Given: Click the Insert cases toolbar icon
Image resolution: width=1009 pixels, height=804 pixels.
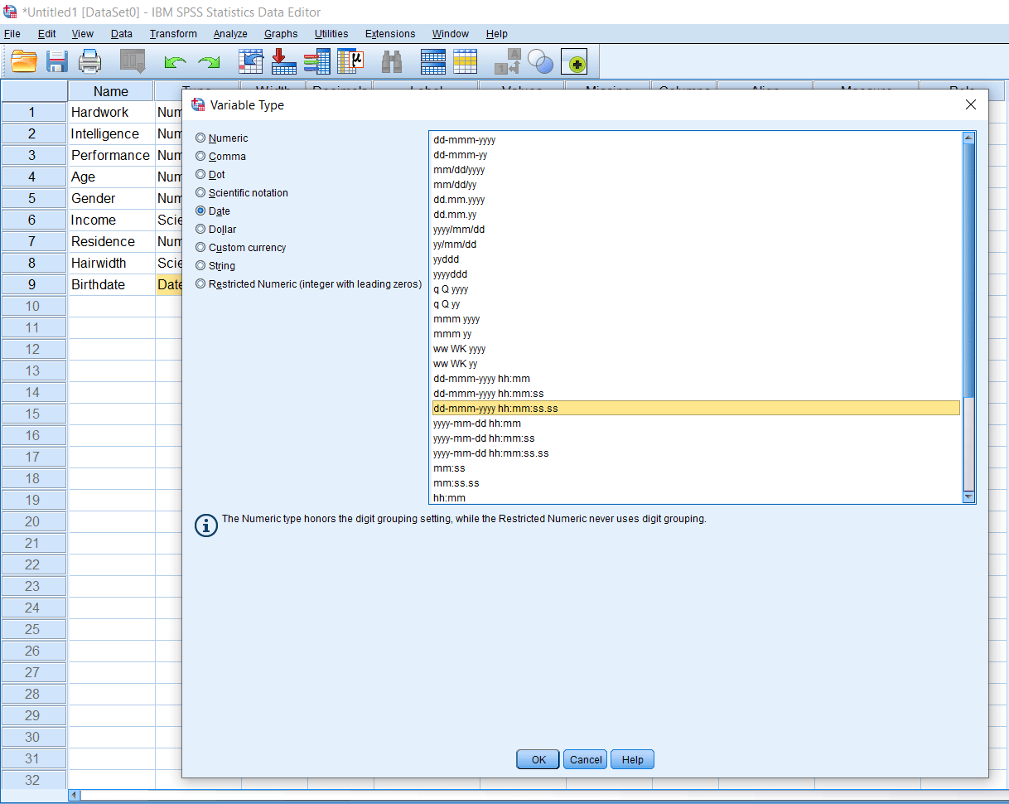Looking at the screenshot, I should click(283, 61).
